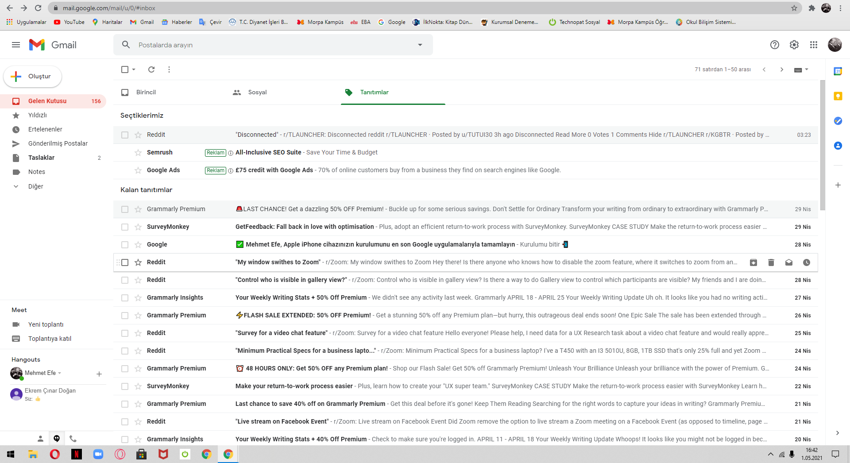This screenshot has width=850, height=463.
Task: Open the Google apps grid
Action: [814, 45]
